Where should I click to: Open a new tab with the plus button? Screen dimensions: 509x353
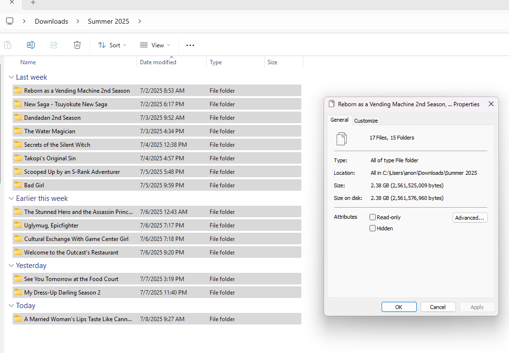point(33,2)
